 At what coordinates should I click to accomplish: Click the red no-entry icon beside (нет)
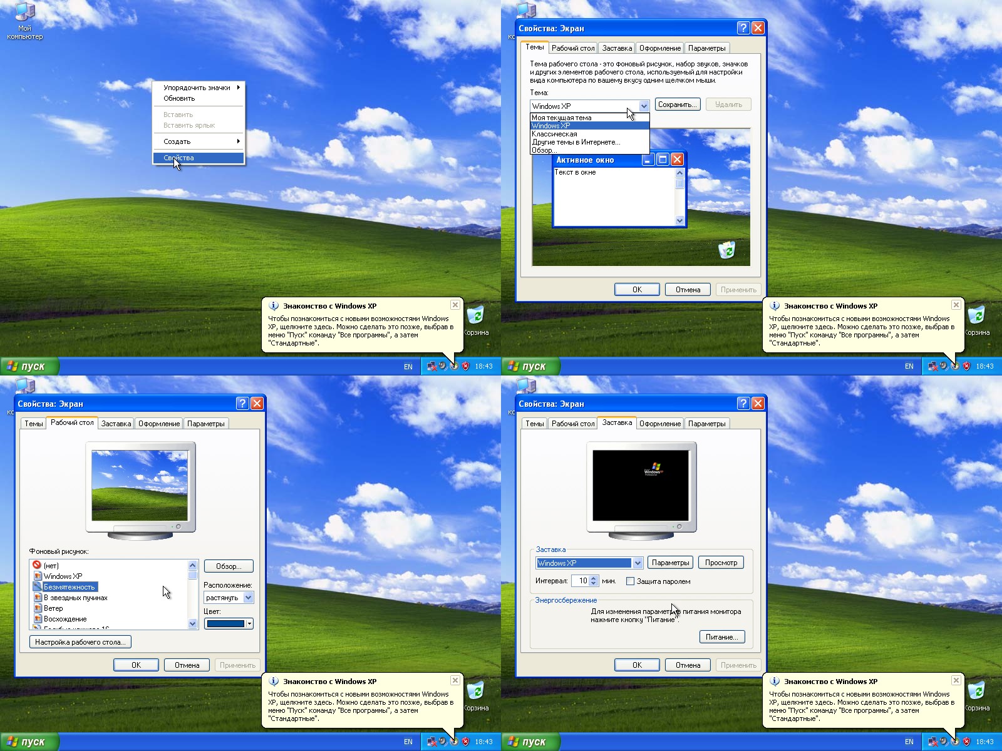point(37,565)
